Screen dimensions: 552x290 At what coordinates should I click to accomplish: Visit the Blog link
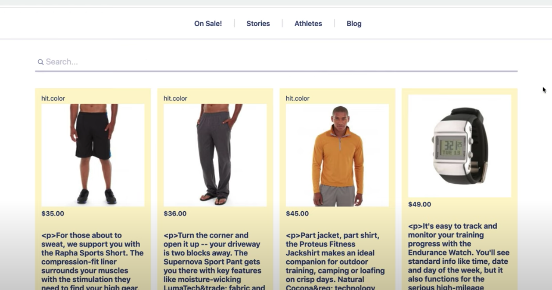coord(354,24)
